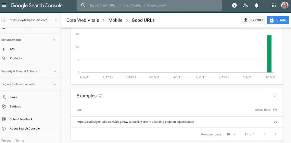The height and width of the screenshot is (143, 291).
Task: Click the Settings gear icon
Action: (x=4, y=106)
